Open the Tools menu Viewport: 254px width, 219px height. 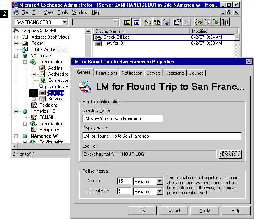coord(63,12)
